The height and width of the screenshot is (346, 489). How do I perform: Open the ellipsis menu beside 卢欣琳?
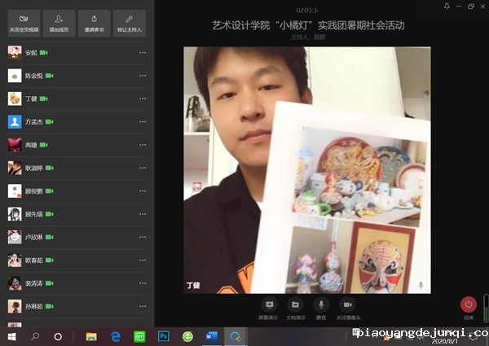(x=143, y=237)
